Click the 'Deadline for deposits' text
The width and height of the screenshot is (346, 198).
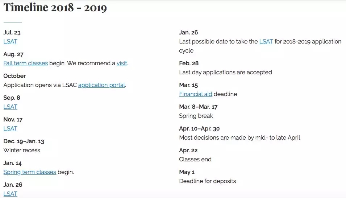point(208,181)
